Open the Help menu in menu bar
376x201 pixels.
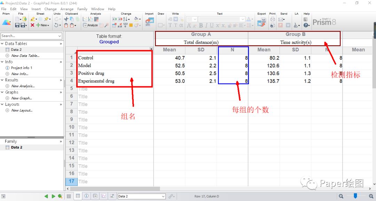tap(111, 9)
